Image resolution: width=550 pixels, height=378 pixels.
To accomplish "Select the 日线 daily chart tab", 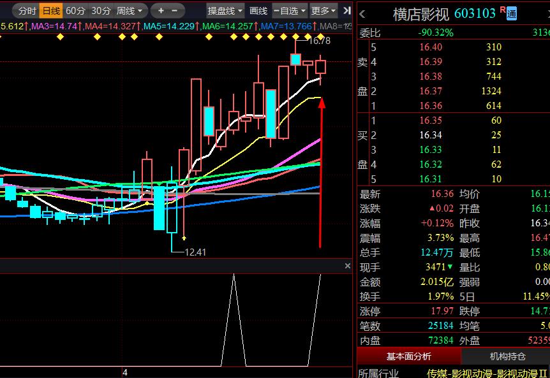I will (x=51, y=11).
